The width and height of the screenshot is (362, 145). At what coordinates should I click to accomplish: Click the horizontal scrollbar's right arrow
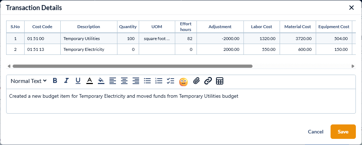tap(353, 66)
